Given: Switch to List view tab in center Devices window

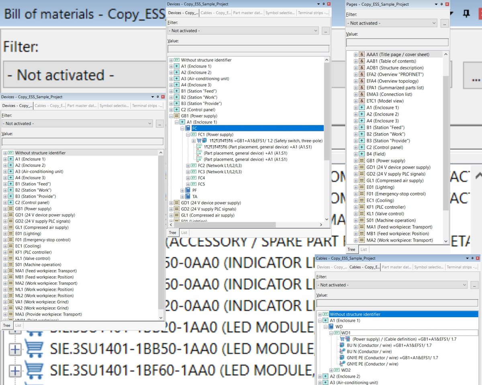Looking at the screenshot, I should pyautogui.click(x=184, y=233).
